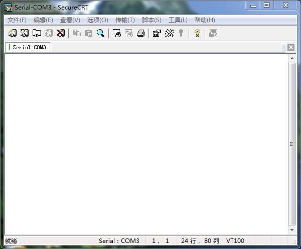Screen dimensions: 301x249
Task: Select the Serial-COM3 session tab
Action: click(28, 47)
